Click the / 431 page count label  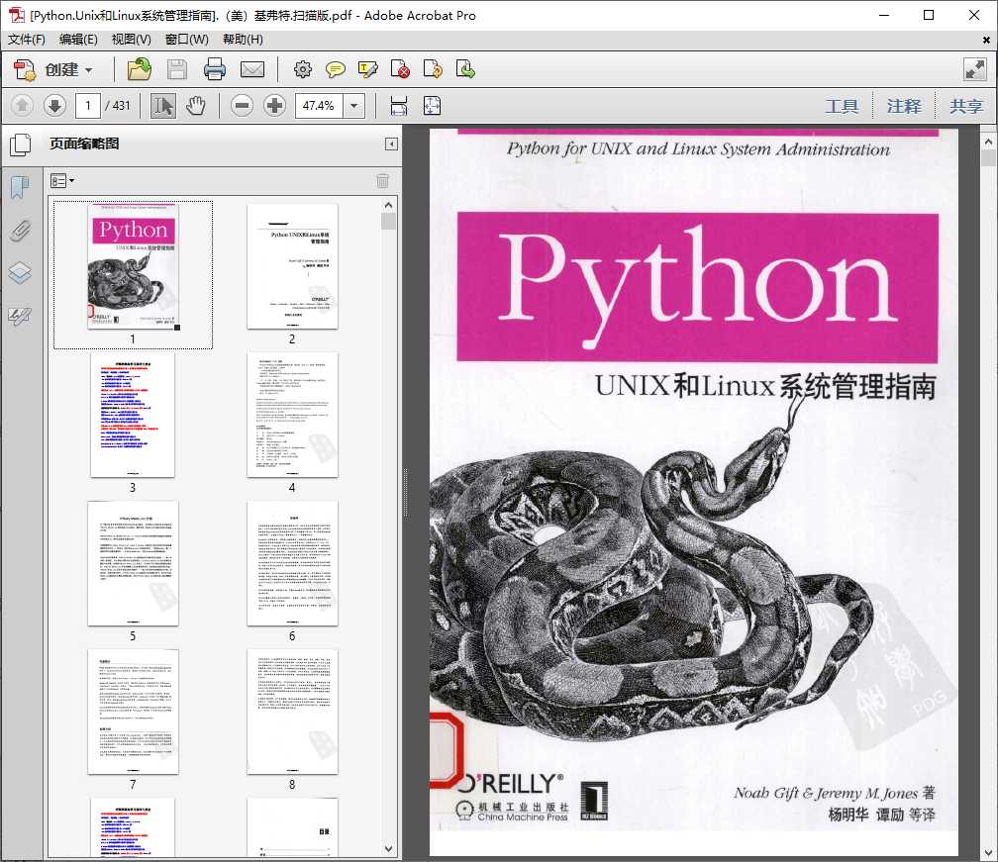pyautogui.click(x=118, y=106)
